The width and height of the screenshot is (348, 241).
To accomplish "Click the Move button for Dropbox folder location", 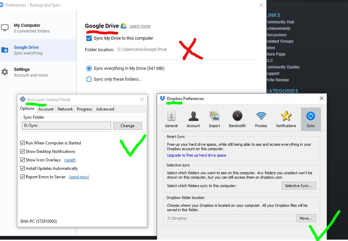I will point(306,218).
